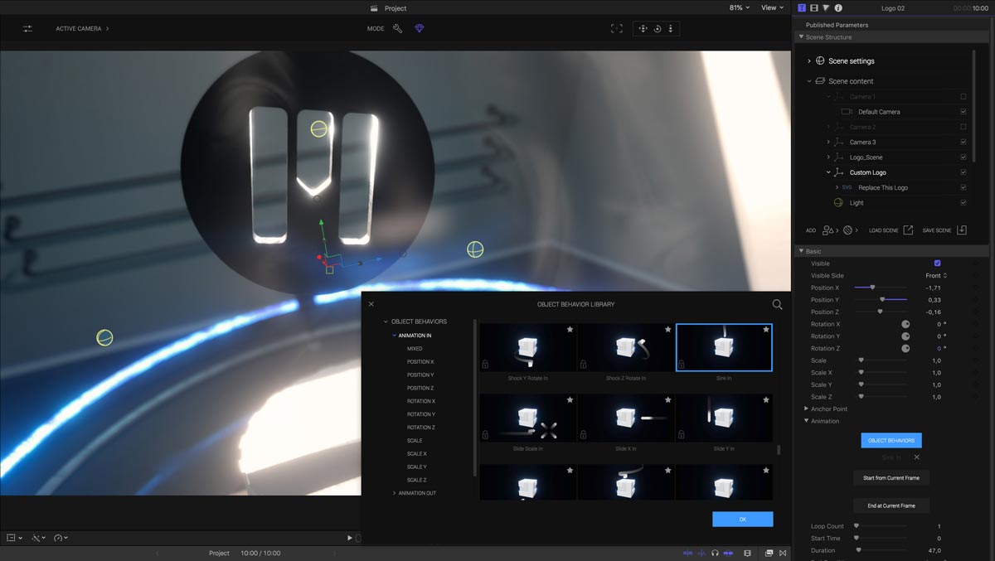Open the filter inspector icon

(x=826, y=7)
